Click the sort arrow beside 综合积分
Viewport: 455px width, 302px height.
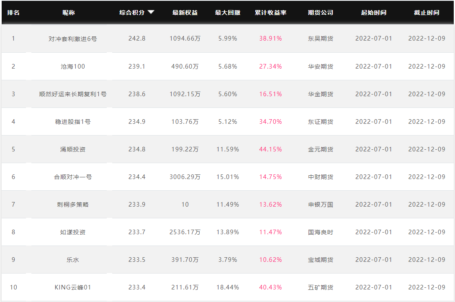151,12
